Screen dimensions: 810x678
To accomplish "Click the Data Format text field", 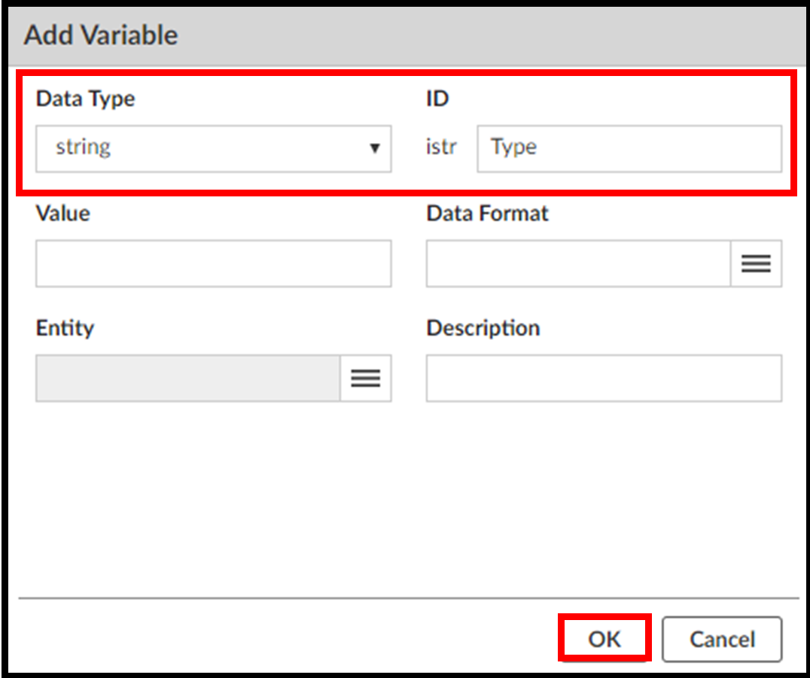I will (x=578, y=263).
